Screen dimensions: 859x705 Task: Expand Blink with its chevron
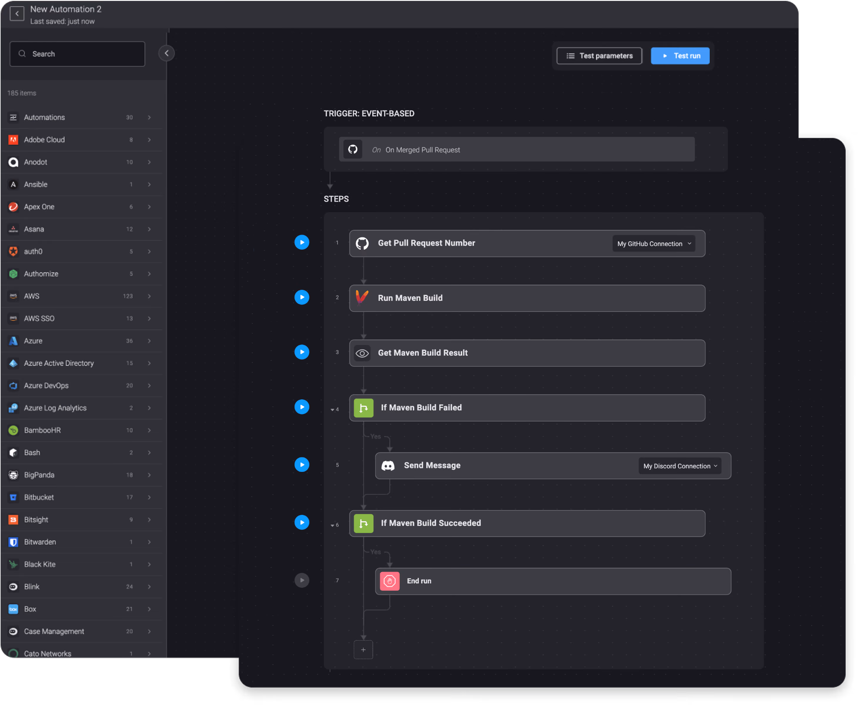click(150, 586)
